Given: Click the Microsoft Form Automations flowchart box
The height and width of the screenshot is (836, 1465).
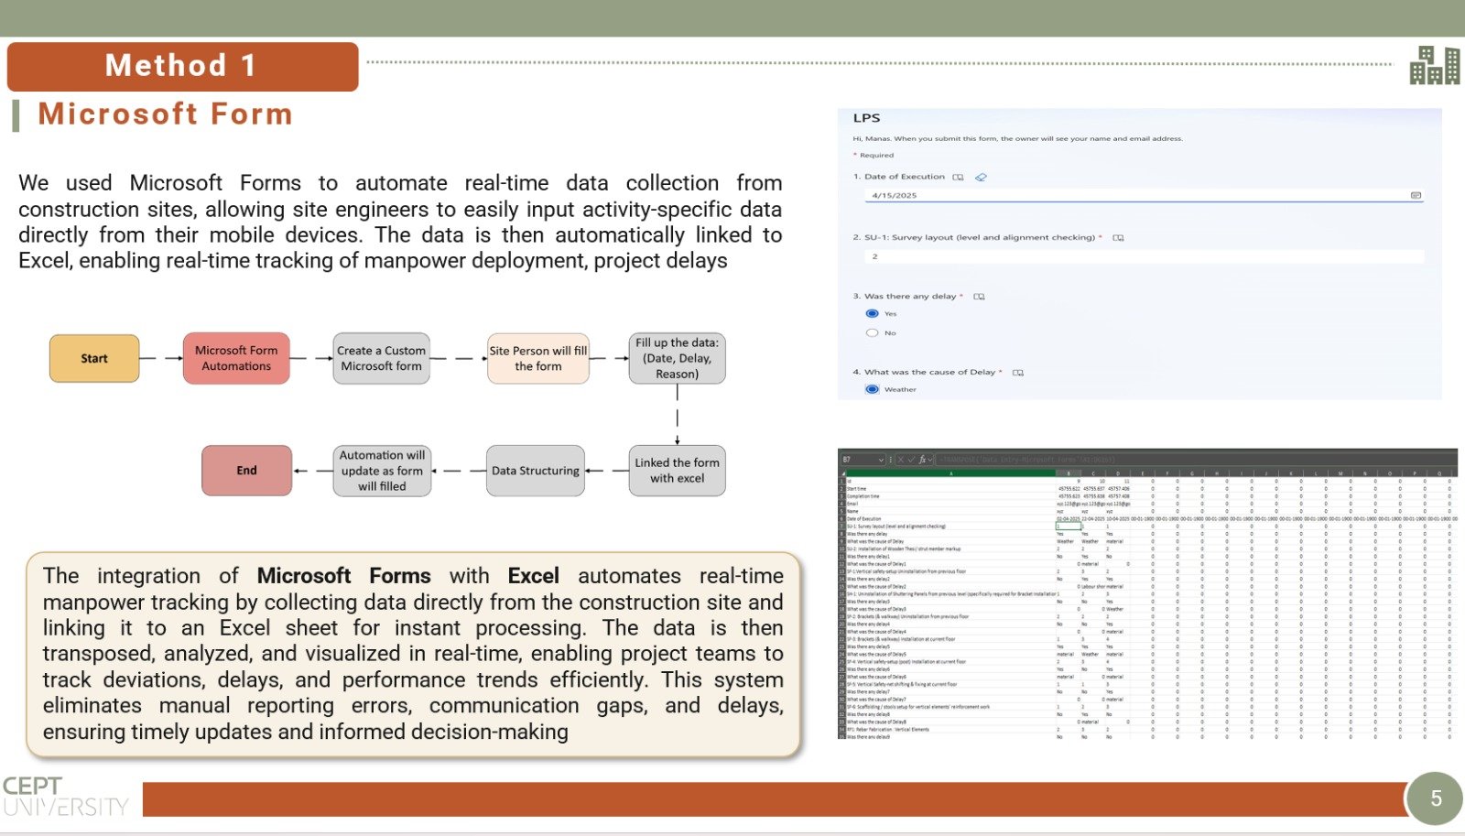Looking at the screenshot, I should [x=236, y=358].
